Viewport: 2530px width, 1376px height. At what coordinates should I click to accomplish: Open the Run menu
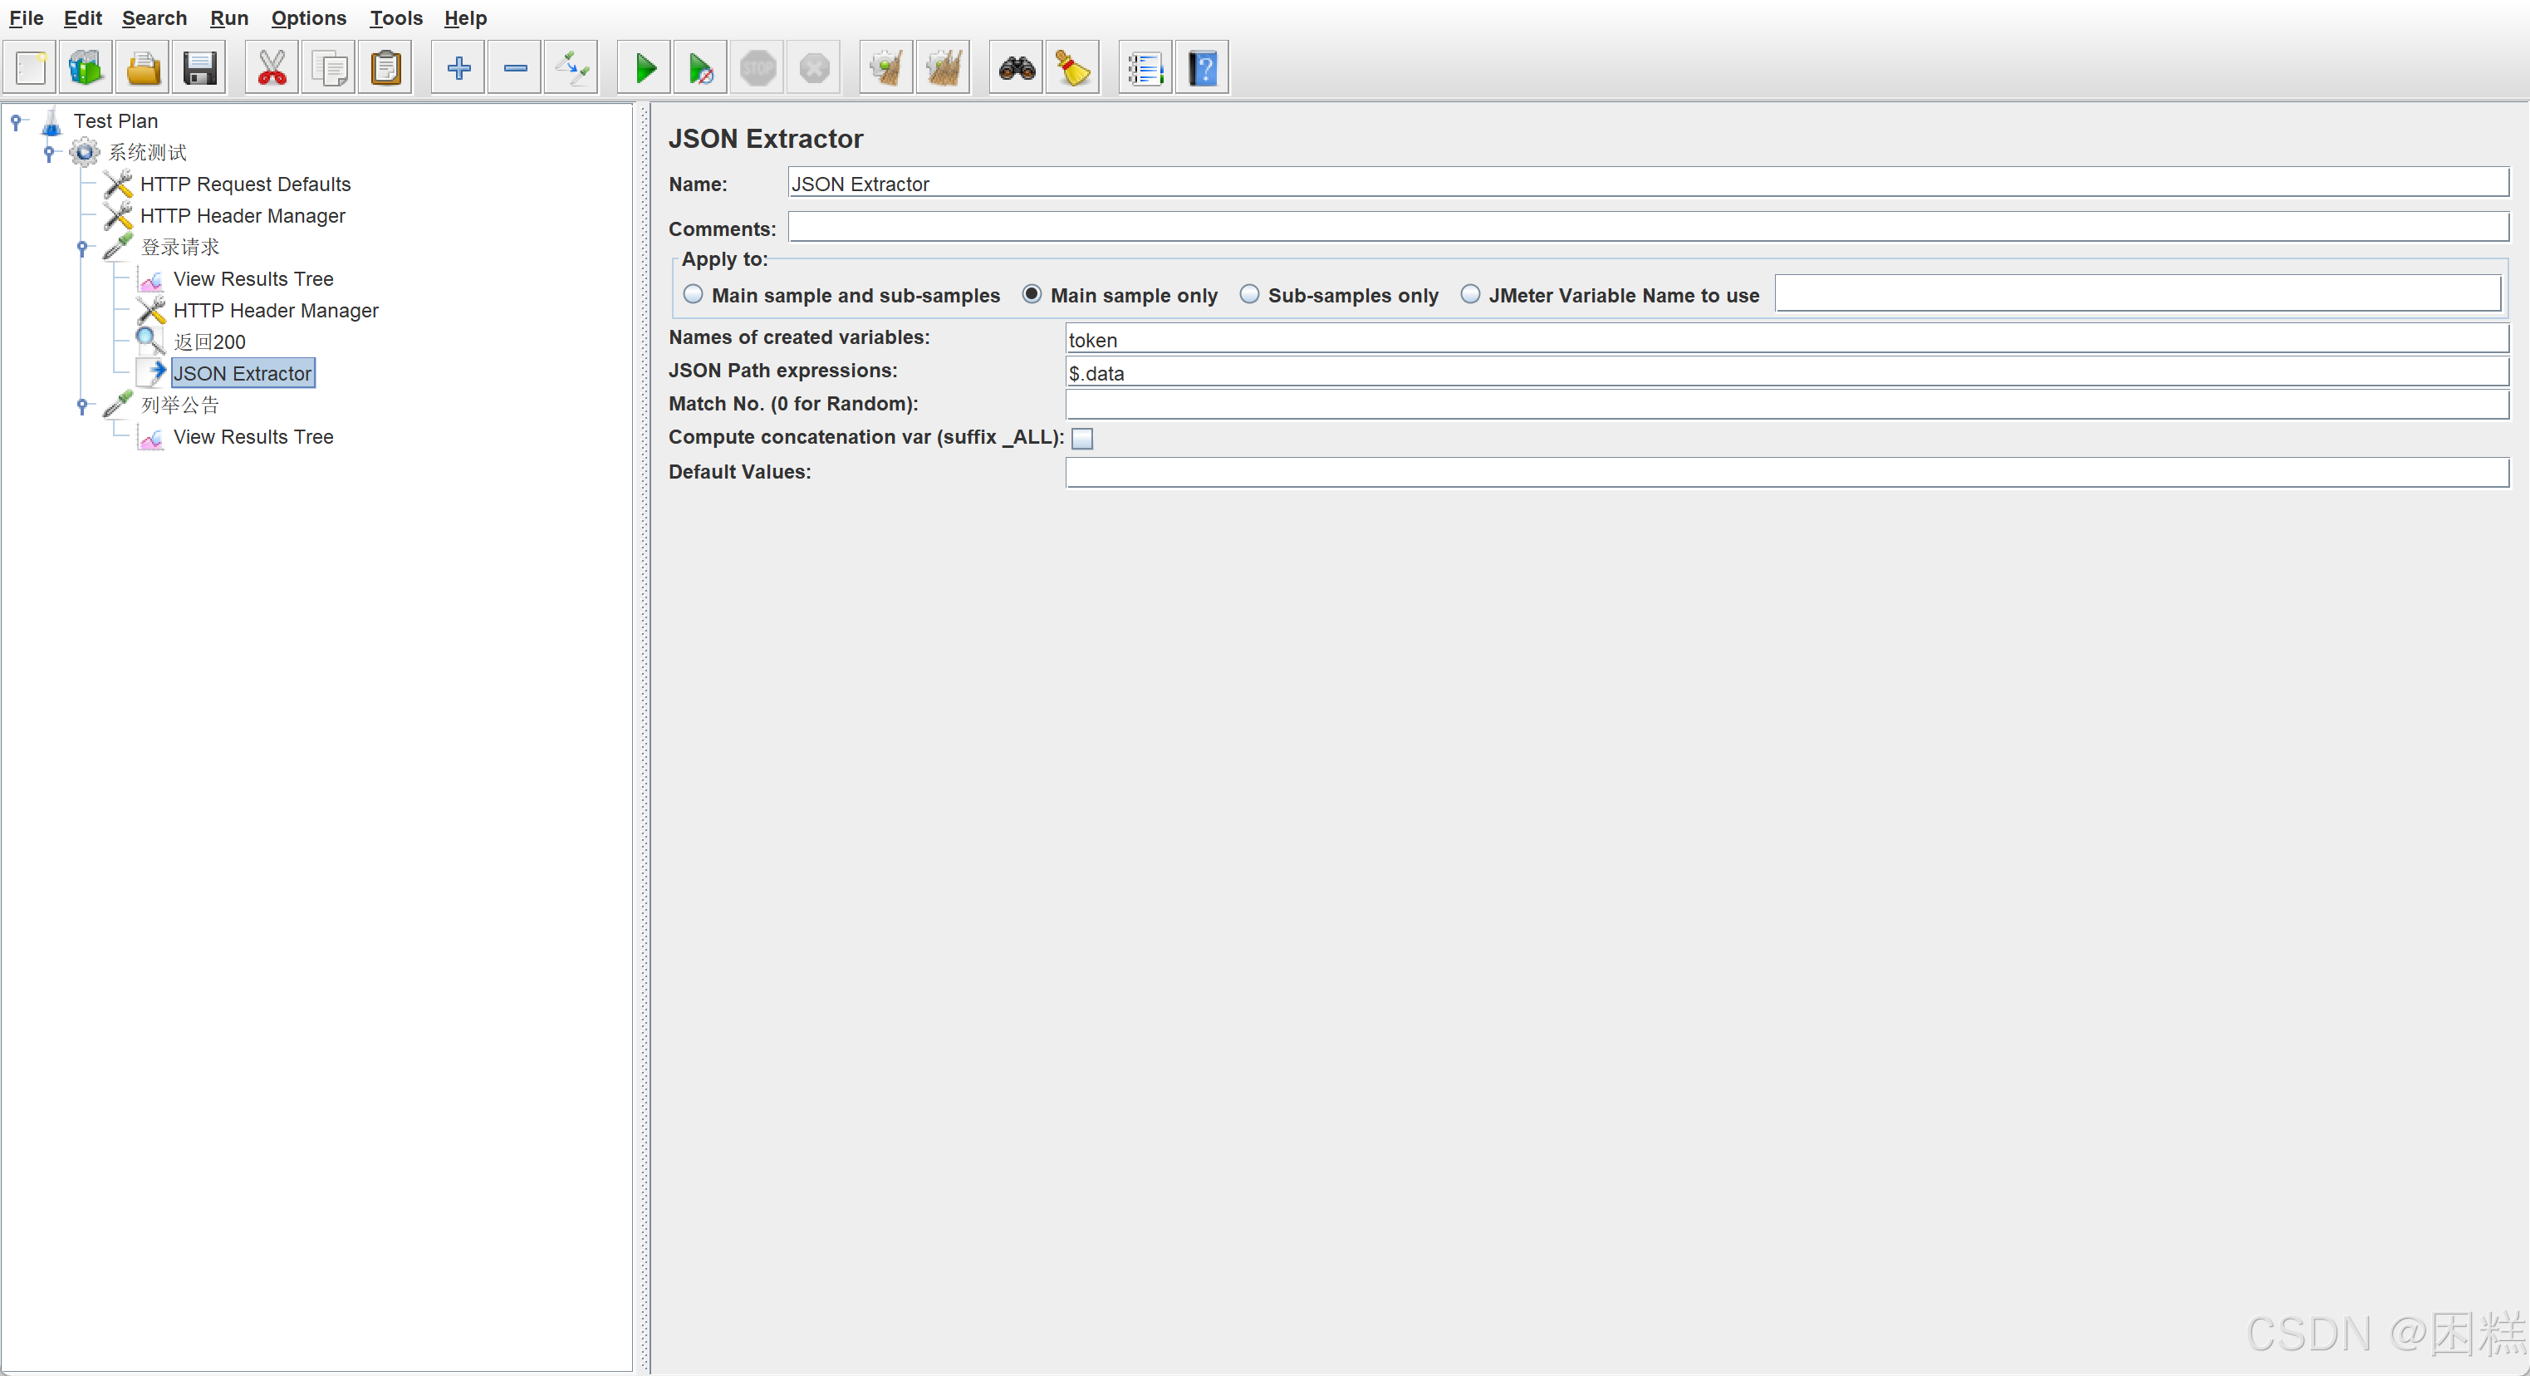[x=229, y=17]
